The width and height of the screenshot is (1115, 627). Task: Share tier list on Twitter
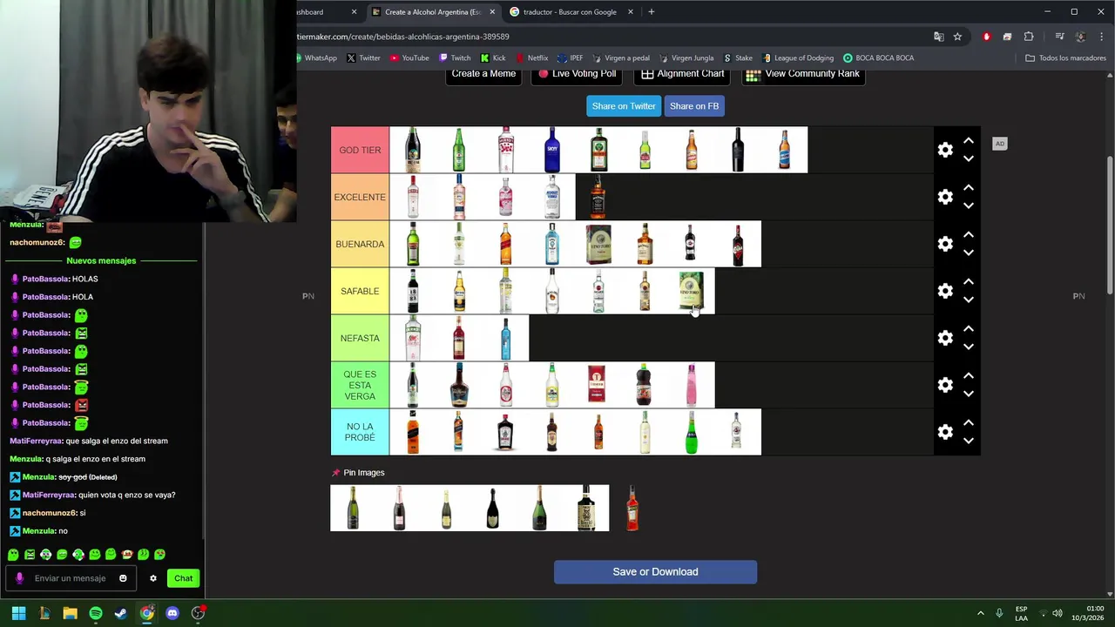(624, 106)
